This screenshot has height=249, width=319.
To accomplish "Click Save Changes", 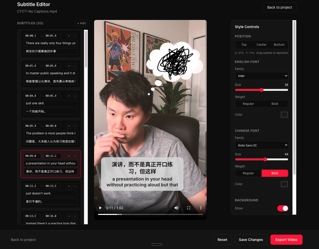I will point(251,240).
